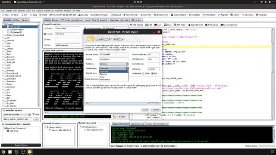Open the Reverse Shell tool
The width and height of the screenshot is (276, 155).
coord(130,15)
